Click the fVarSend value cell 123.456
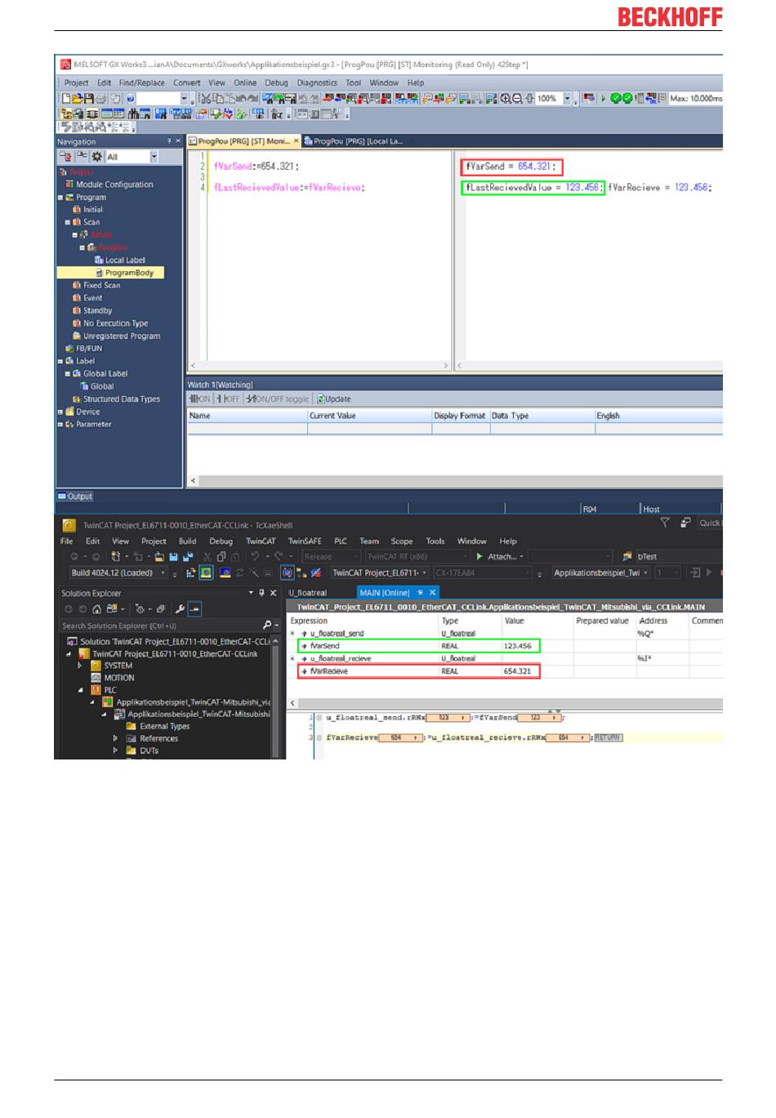This screenshot has width=776, height=1118. point(518,646)
